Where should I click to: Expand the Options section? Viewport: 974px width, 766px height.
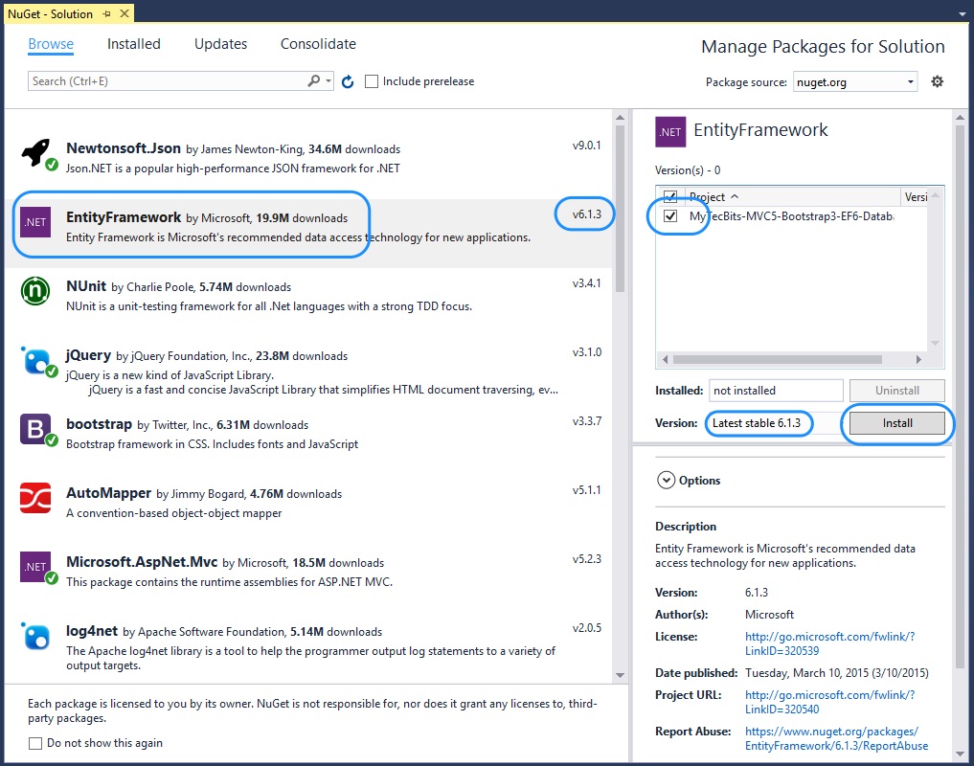click(666, 481)
